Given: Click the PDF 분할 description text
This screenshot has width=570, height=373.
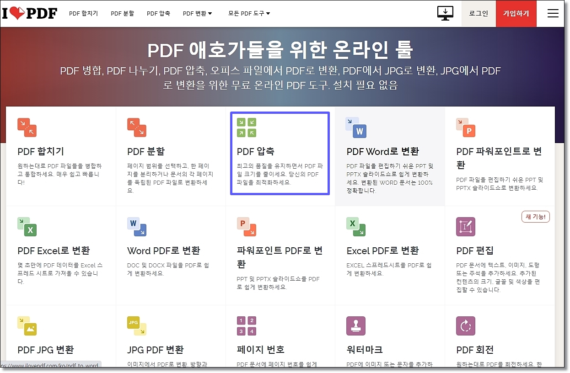Looking at the screenshot, I should coord(170,178).
